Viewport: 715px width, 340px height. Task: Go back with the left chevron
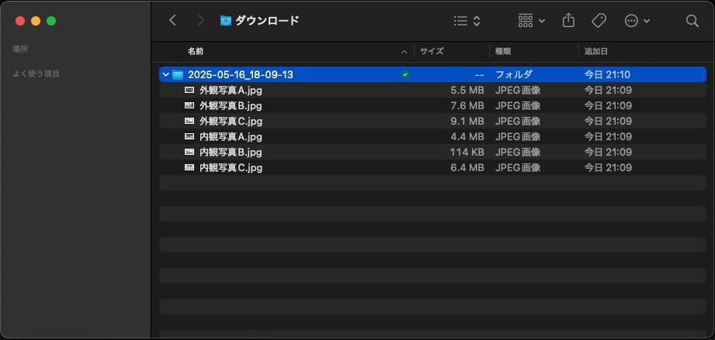(x=172, y=20)
